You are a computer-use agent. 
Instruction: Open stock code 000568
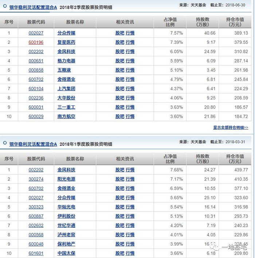pos(36,235)
